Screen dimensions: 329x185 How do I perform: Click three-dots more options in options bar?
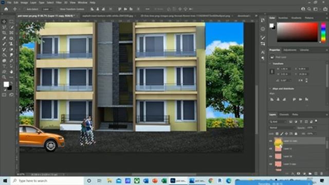click(148, 9)
